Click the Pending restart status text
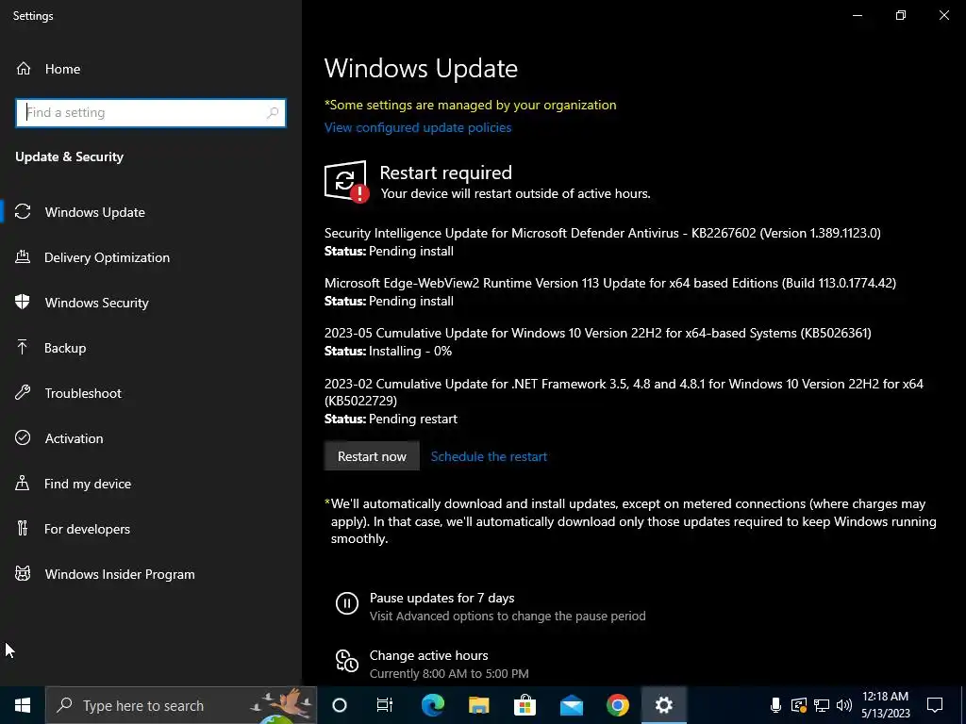The height and width of the screenshot is (724, 966). (x=413, y=419)
